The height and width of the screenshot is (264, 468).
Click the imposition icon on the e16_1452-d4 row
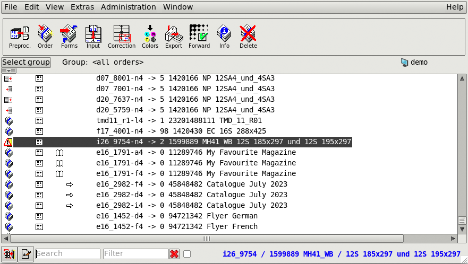pos(39,216)
